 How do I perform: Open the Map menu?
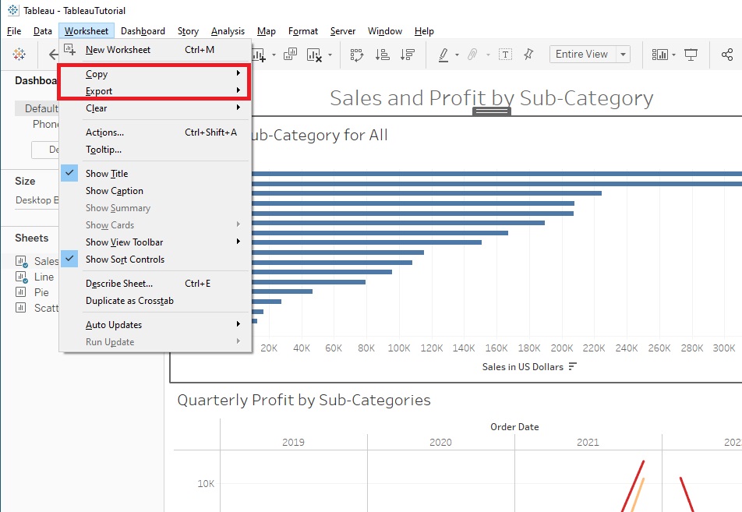pyautogui.click(x=267, y=31)
